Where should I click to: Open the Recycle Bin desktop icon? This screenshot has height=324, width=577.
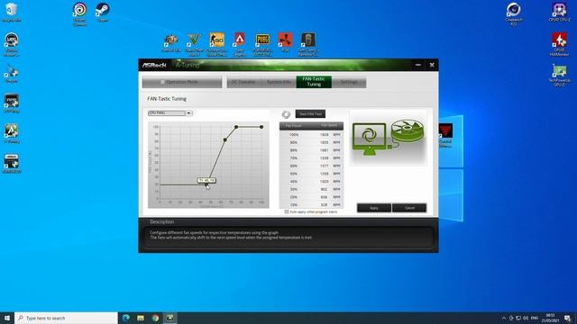point(12,12)
